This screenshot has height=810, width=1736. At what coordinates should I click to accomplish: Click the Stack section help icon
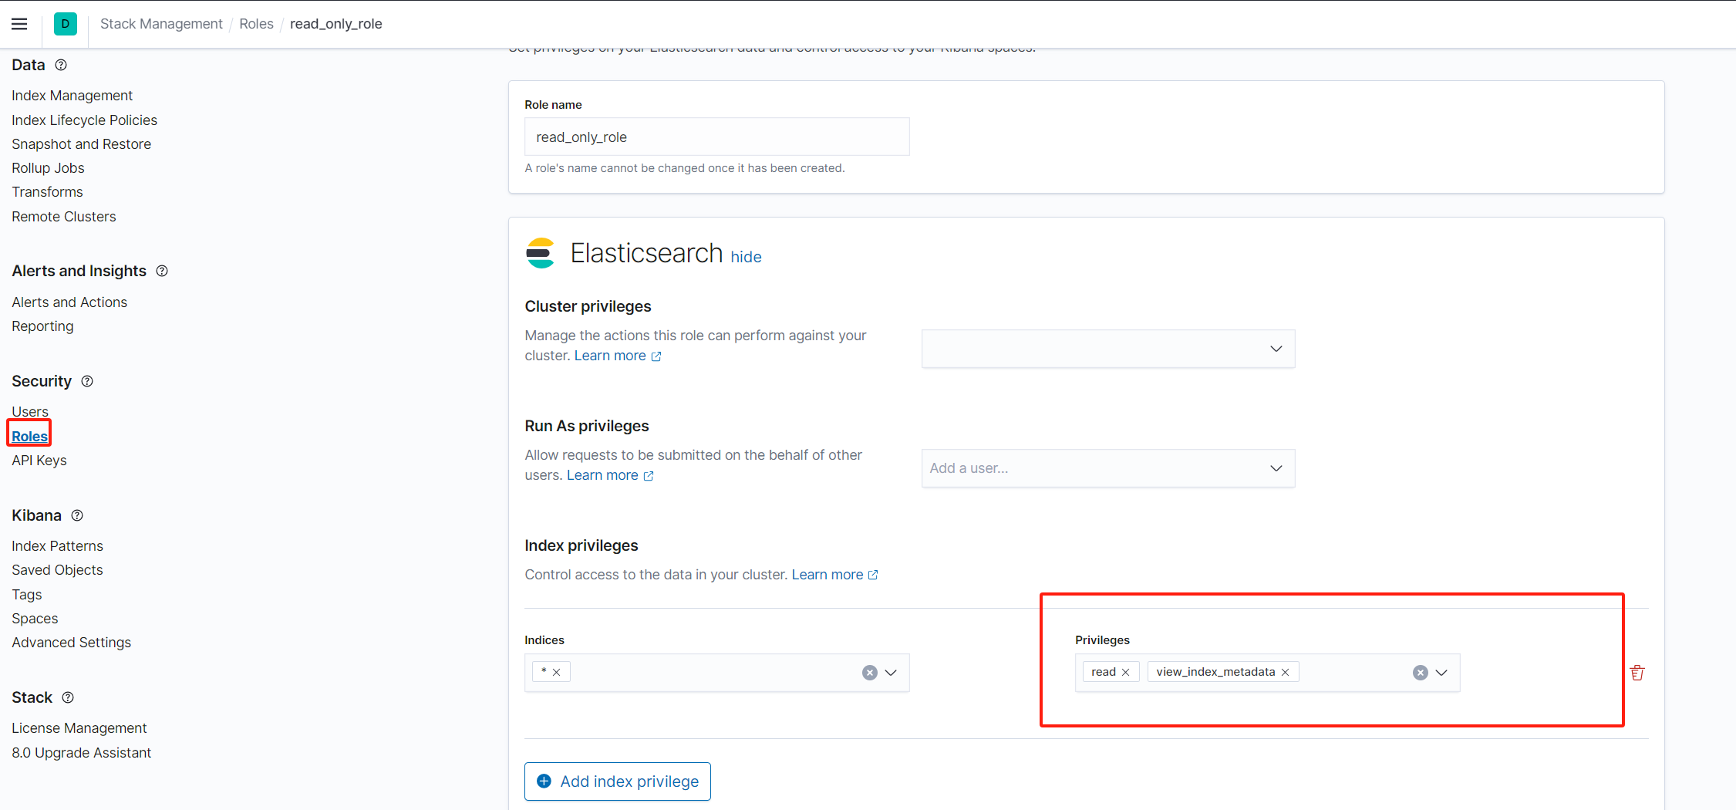click(68, 697)
